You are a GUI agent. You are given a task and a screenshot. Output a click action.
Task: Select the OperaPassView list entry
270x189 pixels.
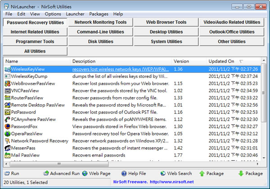(x=27, y=134)
